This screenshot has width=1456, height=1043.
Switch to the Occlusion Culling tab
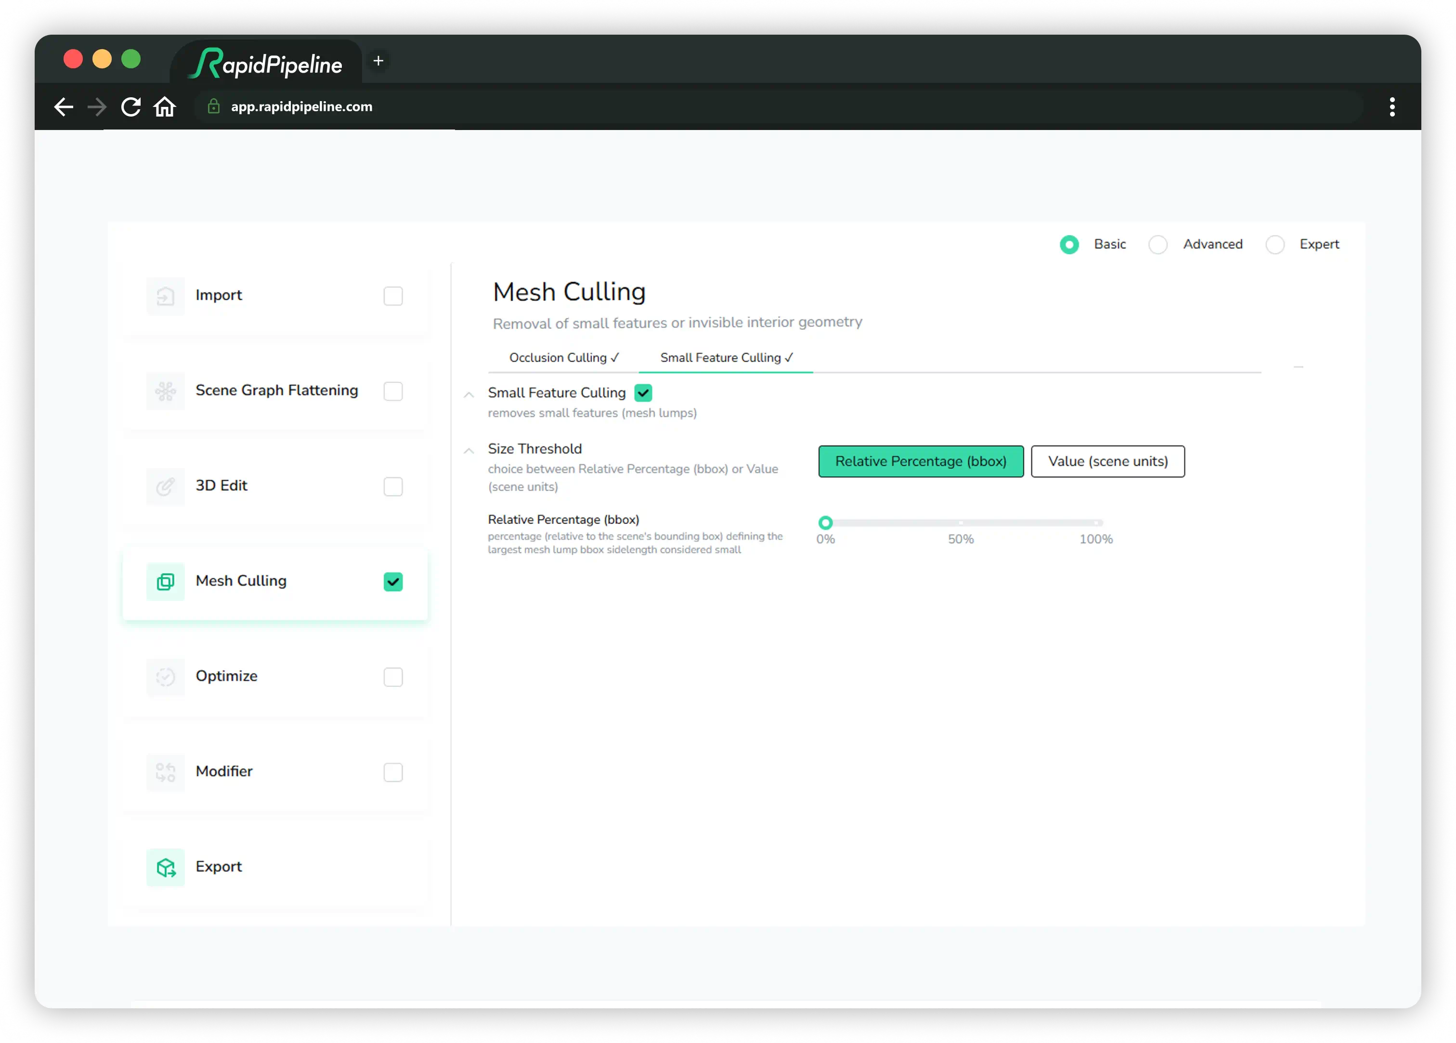564,358
